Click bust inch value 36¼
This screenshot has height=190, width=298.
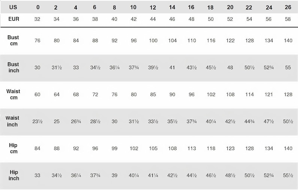coord(114,67)
